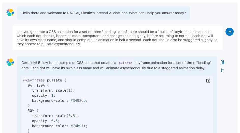Click the "transform: scale(1);" code line

[x=53, y=90]
